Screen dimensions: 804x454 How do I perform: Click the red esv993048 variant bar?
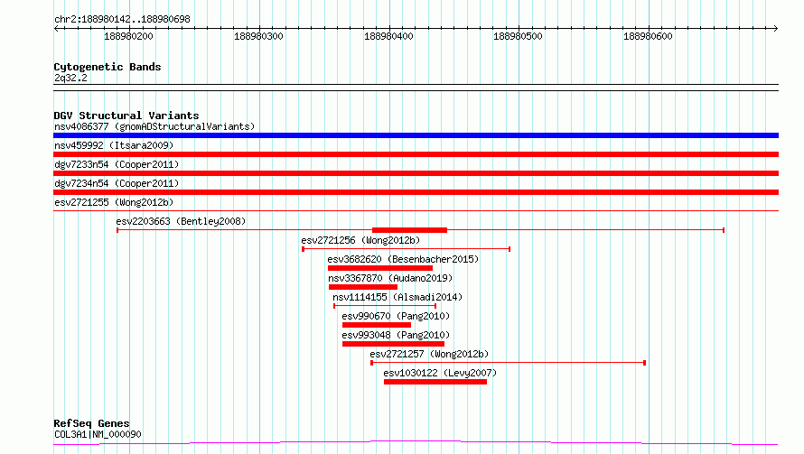[x=393, y=344]
